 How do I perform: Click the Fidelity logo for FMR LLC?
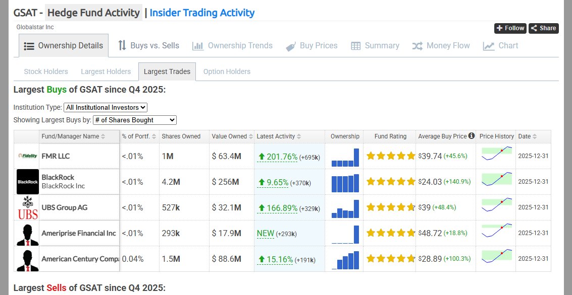point(27,156)
